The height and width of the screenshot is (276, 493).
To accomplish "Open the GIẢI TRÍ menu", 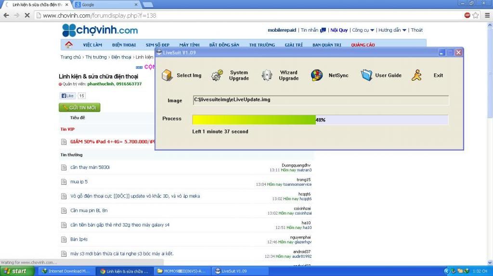I will click(x=294, y=45).
